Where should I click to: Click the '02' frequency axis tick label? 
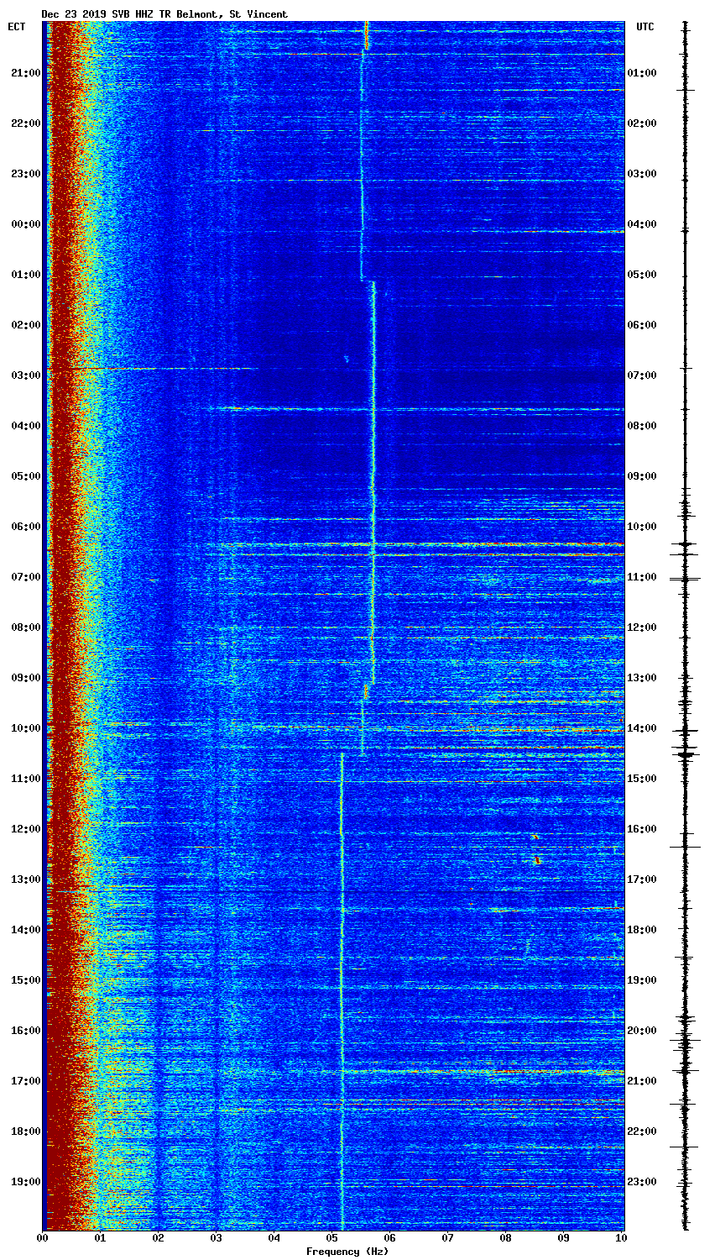click(158, 1238)
